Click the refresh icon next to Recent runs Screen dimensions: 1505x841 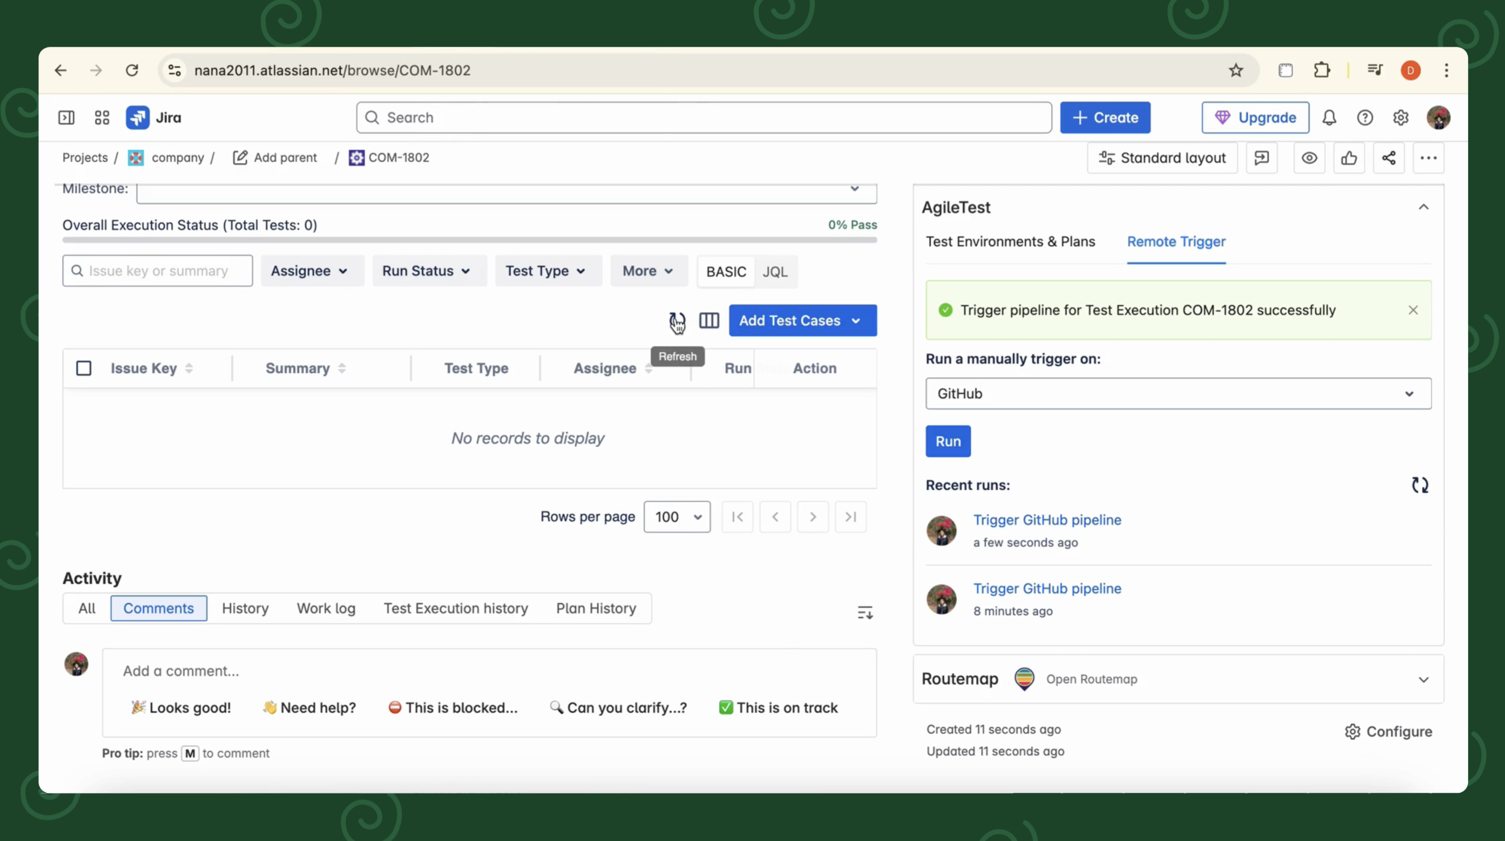coord(1420,485)
